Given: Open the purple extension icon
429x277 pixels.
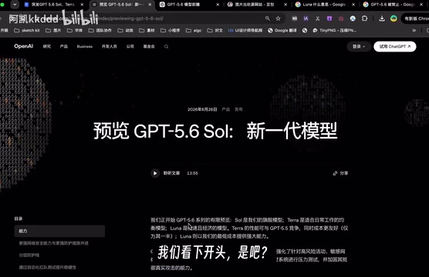Looking at the screenshot, I should pos(329,18).
